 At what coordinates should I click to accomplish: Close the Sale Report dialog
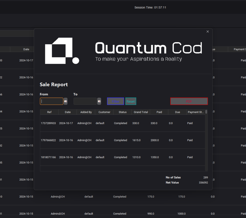[x=208, y=31]
